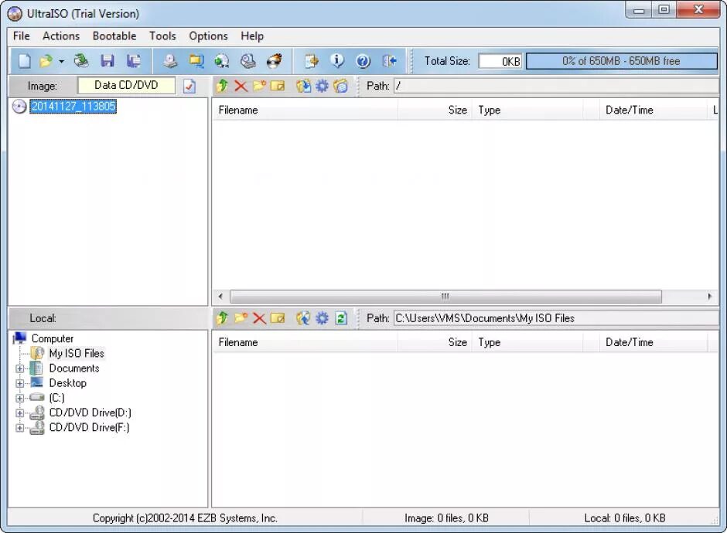Sort local pane by Filename column

pyautogui.click(x=305, y=343)
